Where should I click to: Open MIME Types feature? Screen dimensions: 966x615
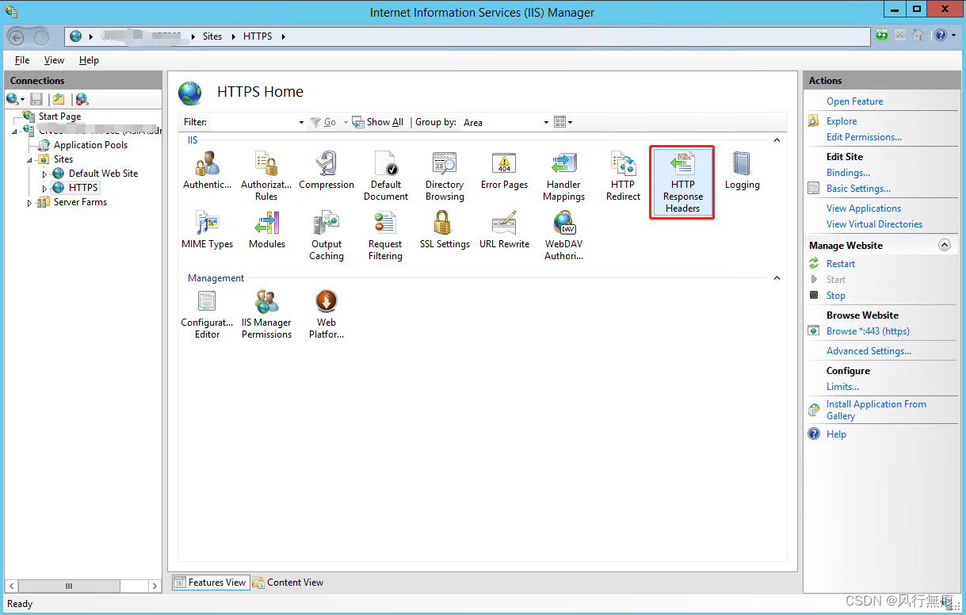click(208, 231)
